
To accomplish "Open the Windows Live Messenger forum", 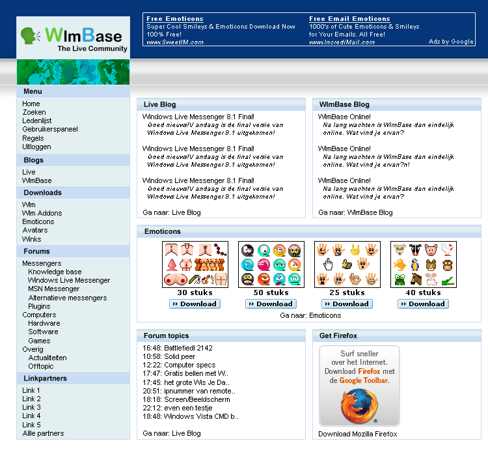I will click(69, 280).
